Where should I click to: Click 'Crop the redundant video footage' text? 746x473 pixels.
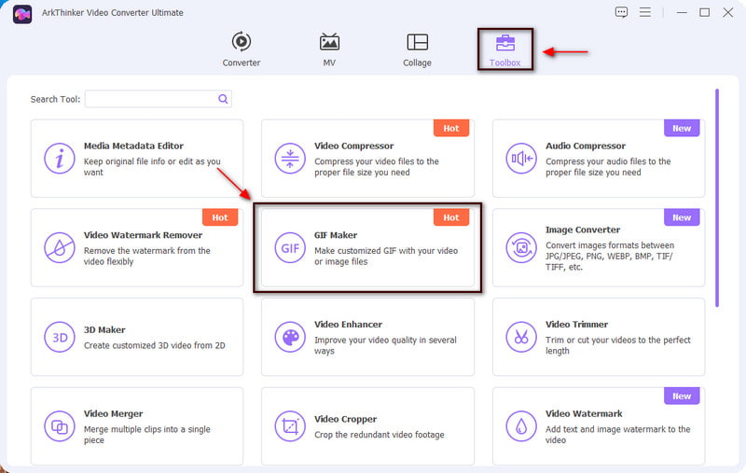pos(380,435)
